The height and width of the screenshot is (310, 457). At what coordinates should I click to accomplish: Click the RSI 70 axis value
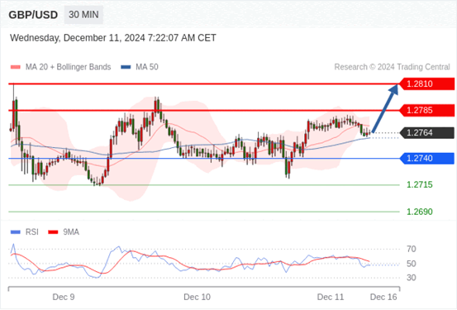(x=412, y=249)
